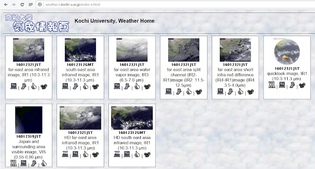Click HD icon under HD south east asia
The width and height of the screenshot is (315, 169).
tap(117, 154)
